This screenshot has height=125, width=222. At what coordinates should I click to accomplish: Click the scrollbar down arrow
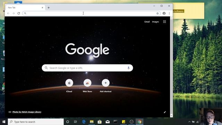click(171, 116)
